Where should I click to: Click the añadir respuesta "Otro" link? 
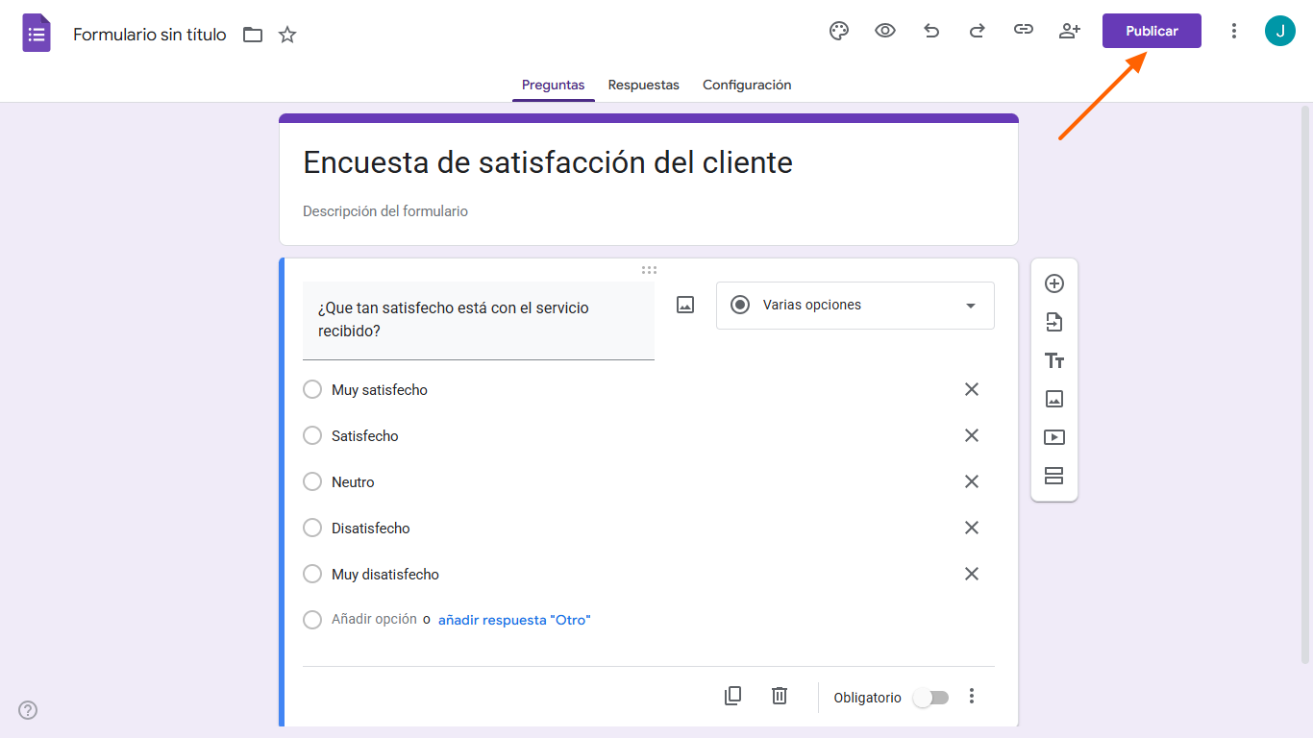click(514, 621)
